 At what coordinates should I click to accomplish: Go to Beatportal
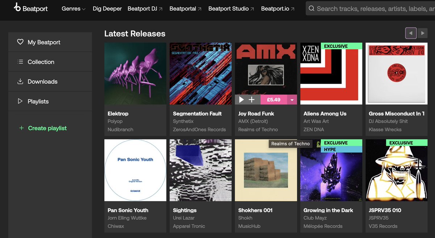pos(186,9)
